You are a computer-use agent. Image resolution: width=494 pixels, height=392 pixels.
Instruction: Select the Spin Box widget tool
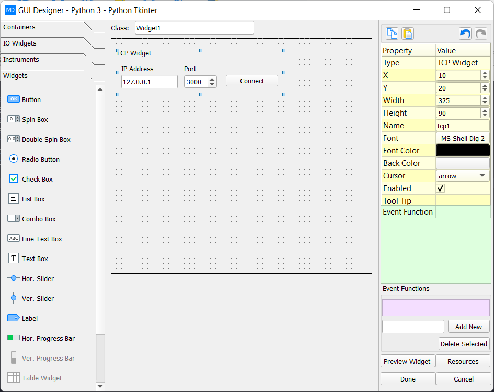click(x=33, y=119)
